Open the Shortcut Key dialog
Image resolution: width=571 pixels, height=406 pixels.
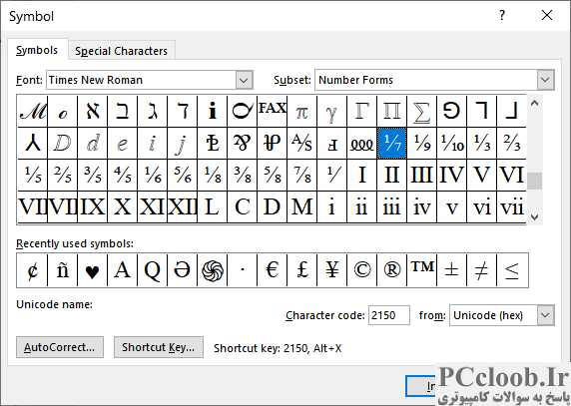point(159,347)
